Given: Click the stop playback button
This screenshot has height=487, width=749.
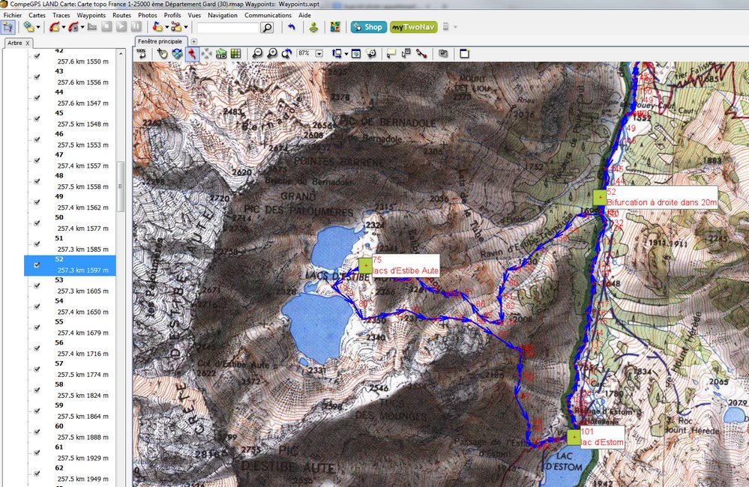Looking at the screenshot, I should [107, 27].
